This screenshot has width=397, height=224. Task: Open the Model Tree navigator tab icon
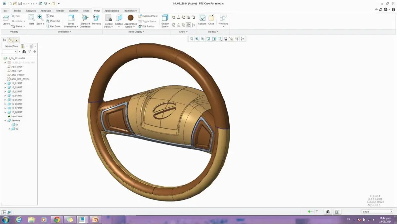point(5,40)
